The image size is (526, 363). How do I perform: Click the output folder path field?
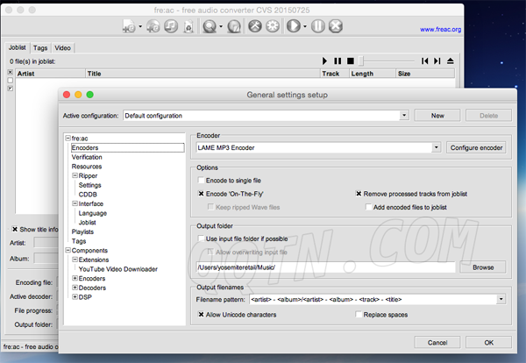click(x=324, y=267)
